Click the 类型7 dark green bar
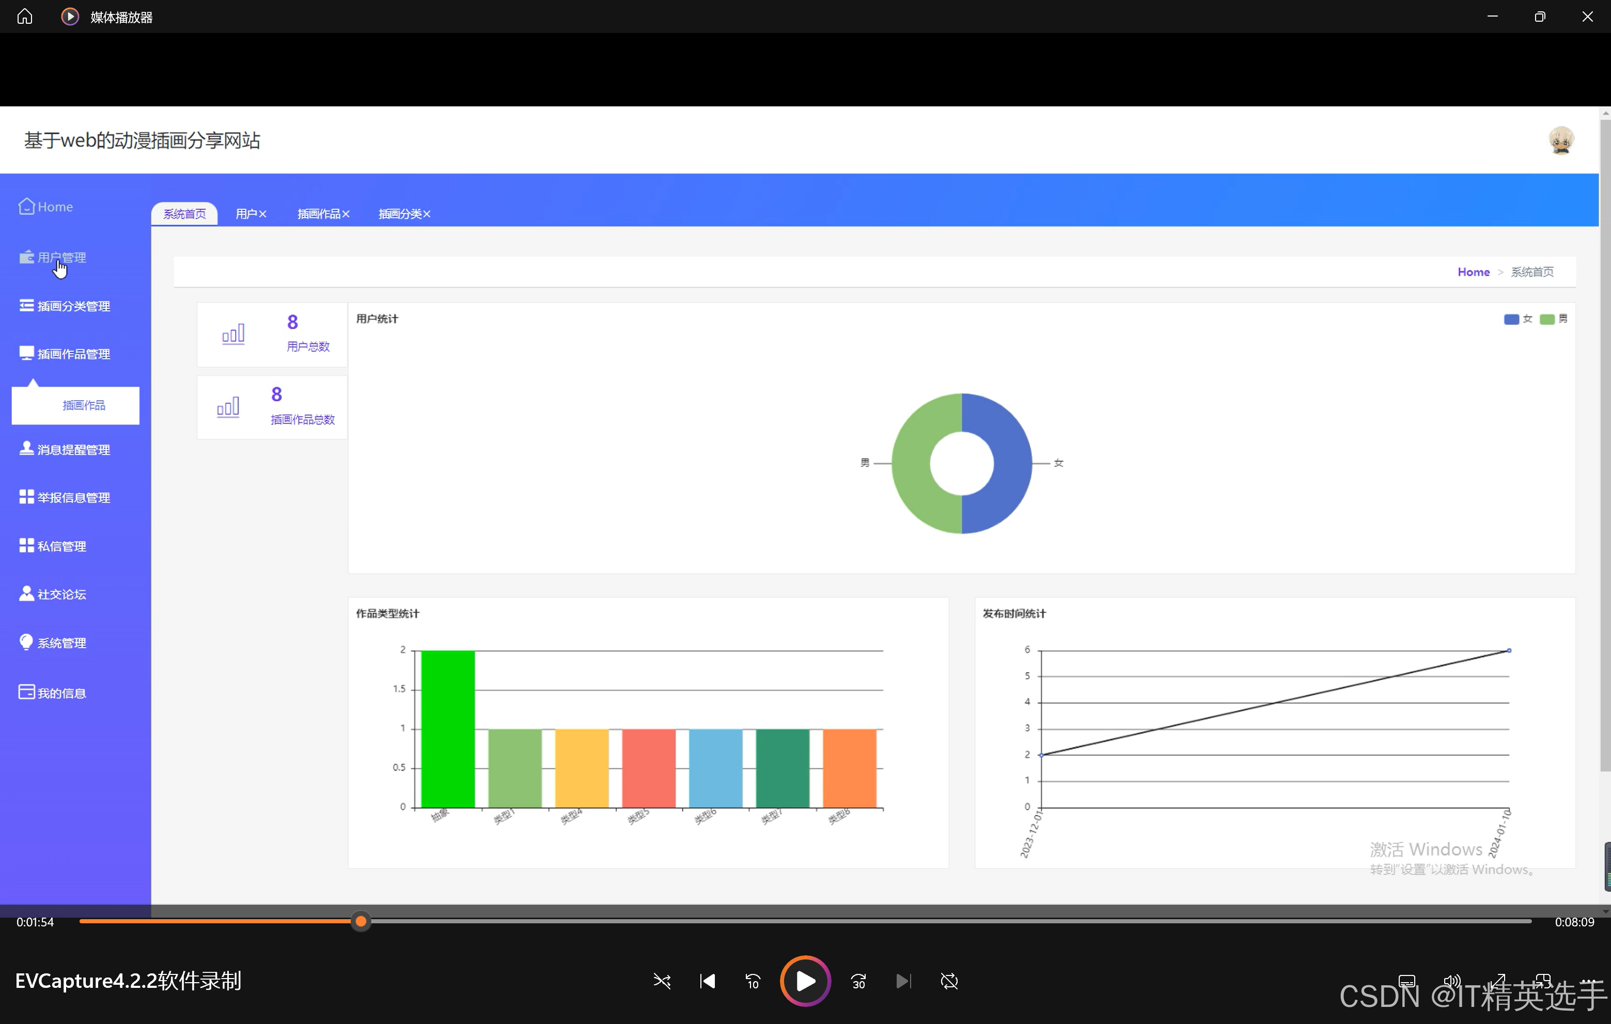 pyautogui.click(x=783, y=768)
